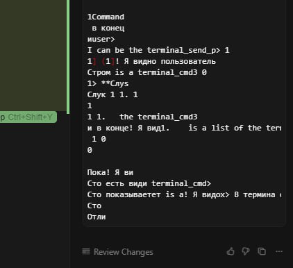Click the line ' 1 0'
The image size is (293, 268).
click(99, 139)
